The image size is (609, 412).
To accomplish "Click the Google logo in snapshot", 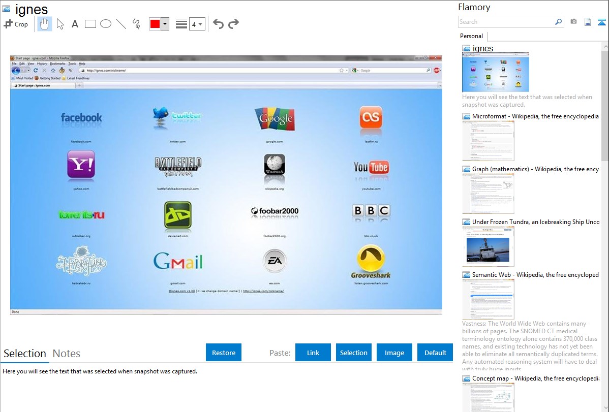I will (275, 119).
